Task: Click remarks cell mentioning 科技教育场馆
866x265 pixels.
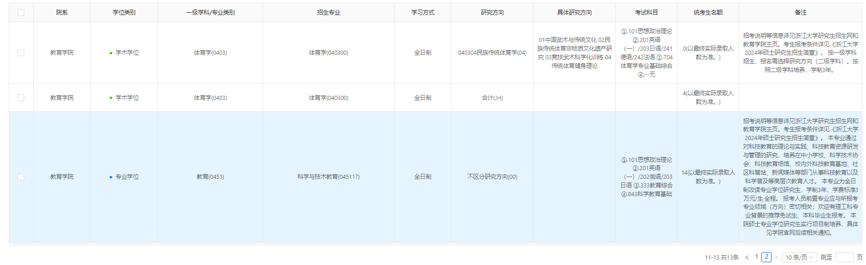Action: (x=801, y=177)
